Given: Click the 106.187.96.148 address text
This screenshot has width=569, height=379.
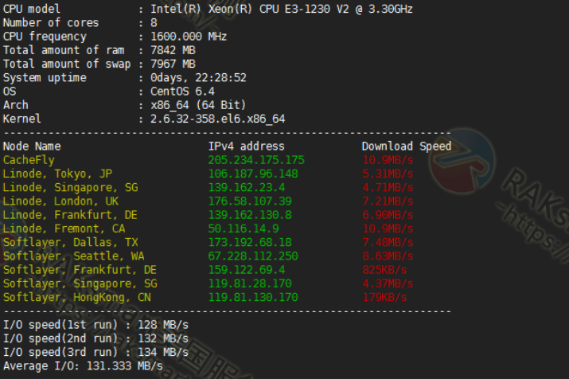Looking at the screenshot, I should [253, 174].
